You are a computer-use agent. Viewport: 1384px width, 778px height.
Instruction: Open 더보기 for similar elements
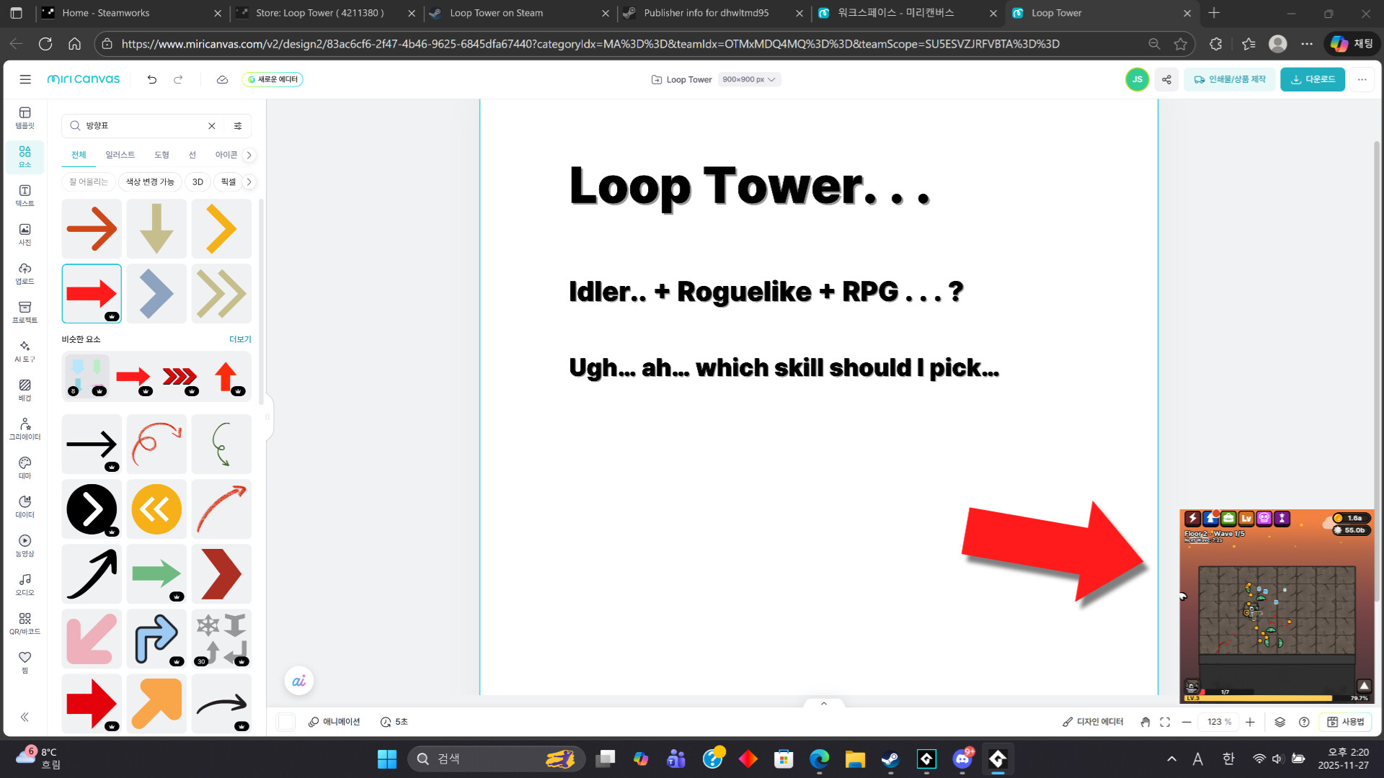click(x=240, y=339)
